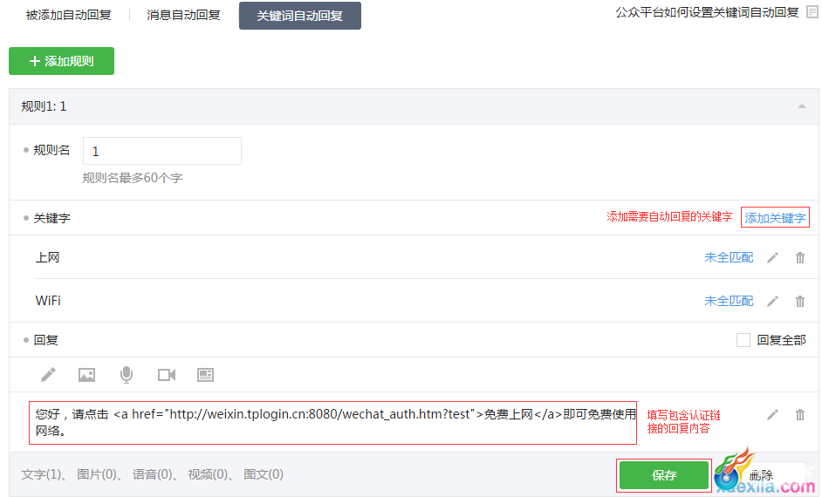Click the hint 规则名最多60个字
This screenshot has width=822, height=497.
click(x=132, y=178)
